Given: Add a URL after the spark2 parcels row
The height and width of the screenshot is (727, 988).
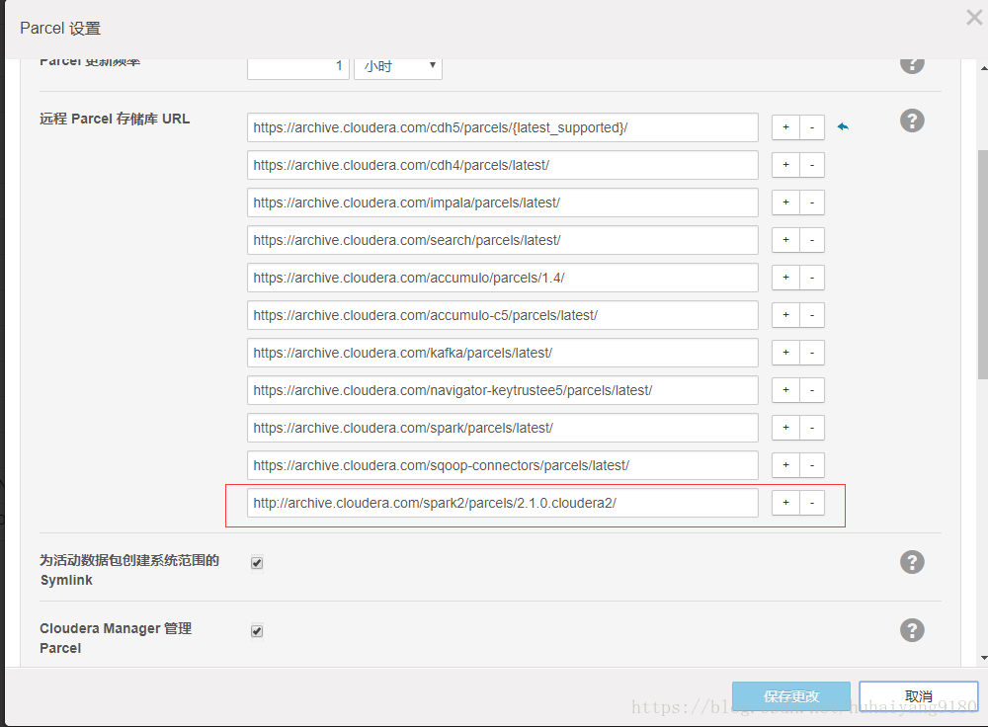Looking at the screenshot, I should click(785, 503).
